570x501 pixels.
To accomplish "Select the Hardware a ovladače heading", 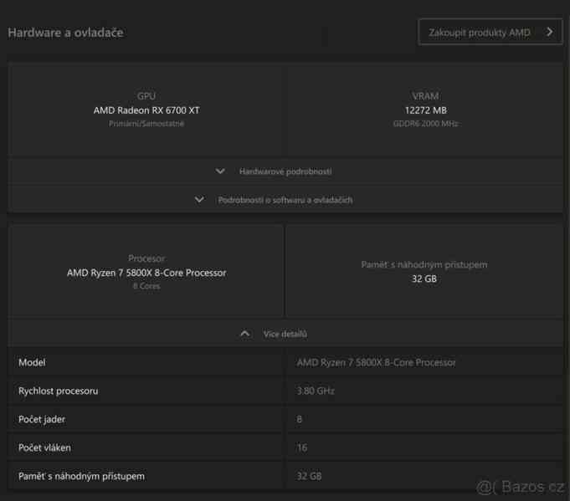I will click(x=66, y=33).
